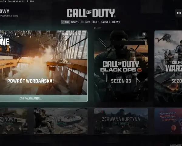Open the Zerwana Kurtyna zombie mode tile
The image size is (182, 146).
(x=121, y=121)
